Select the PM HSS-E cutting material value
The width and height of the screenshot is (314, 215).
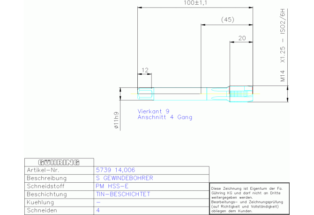pos(112,186)
